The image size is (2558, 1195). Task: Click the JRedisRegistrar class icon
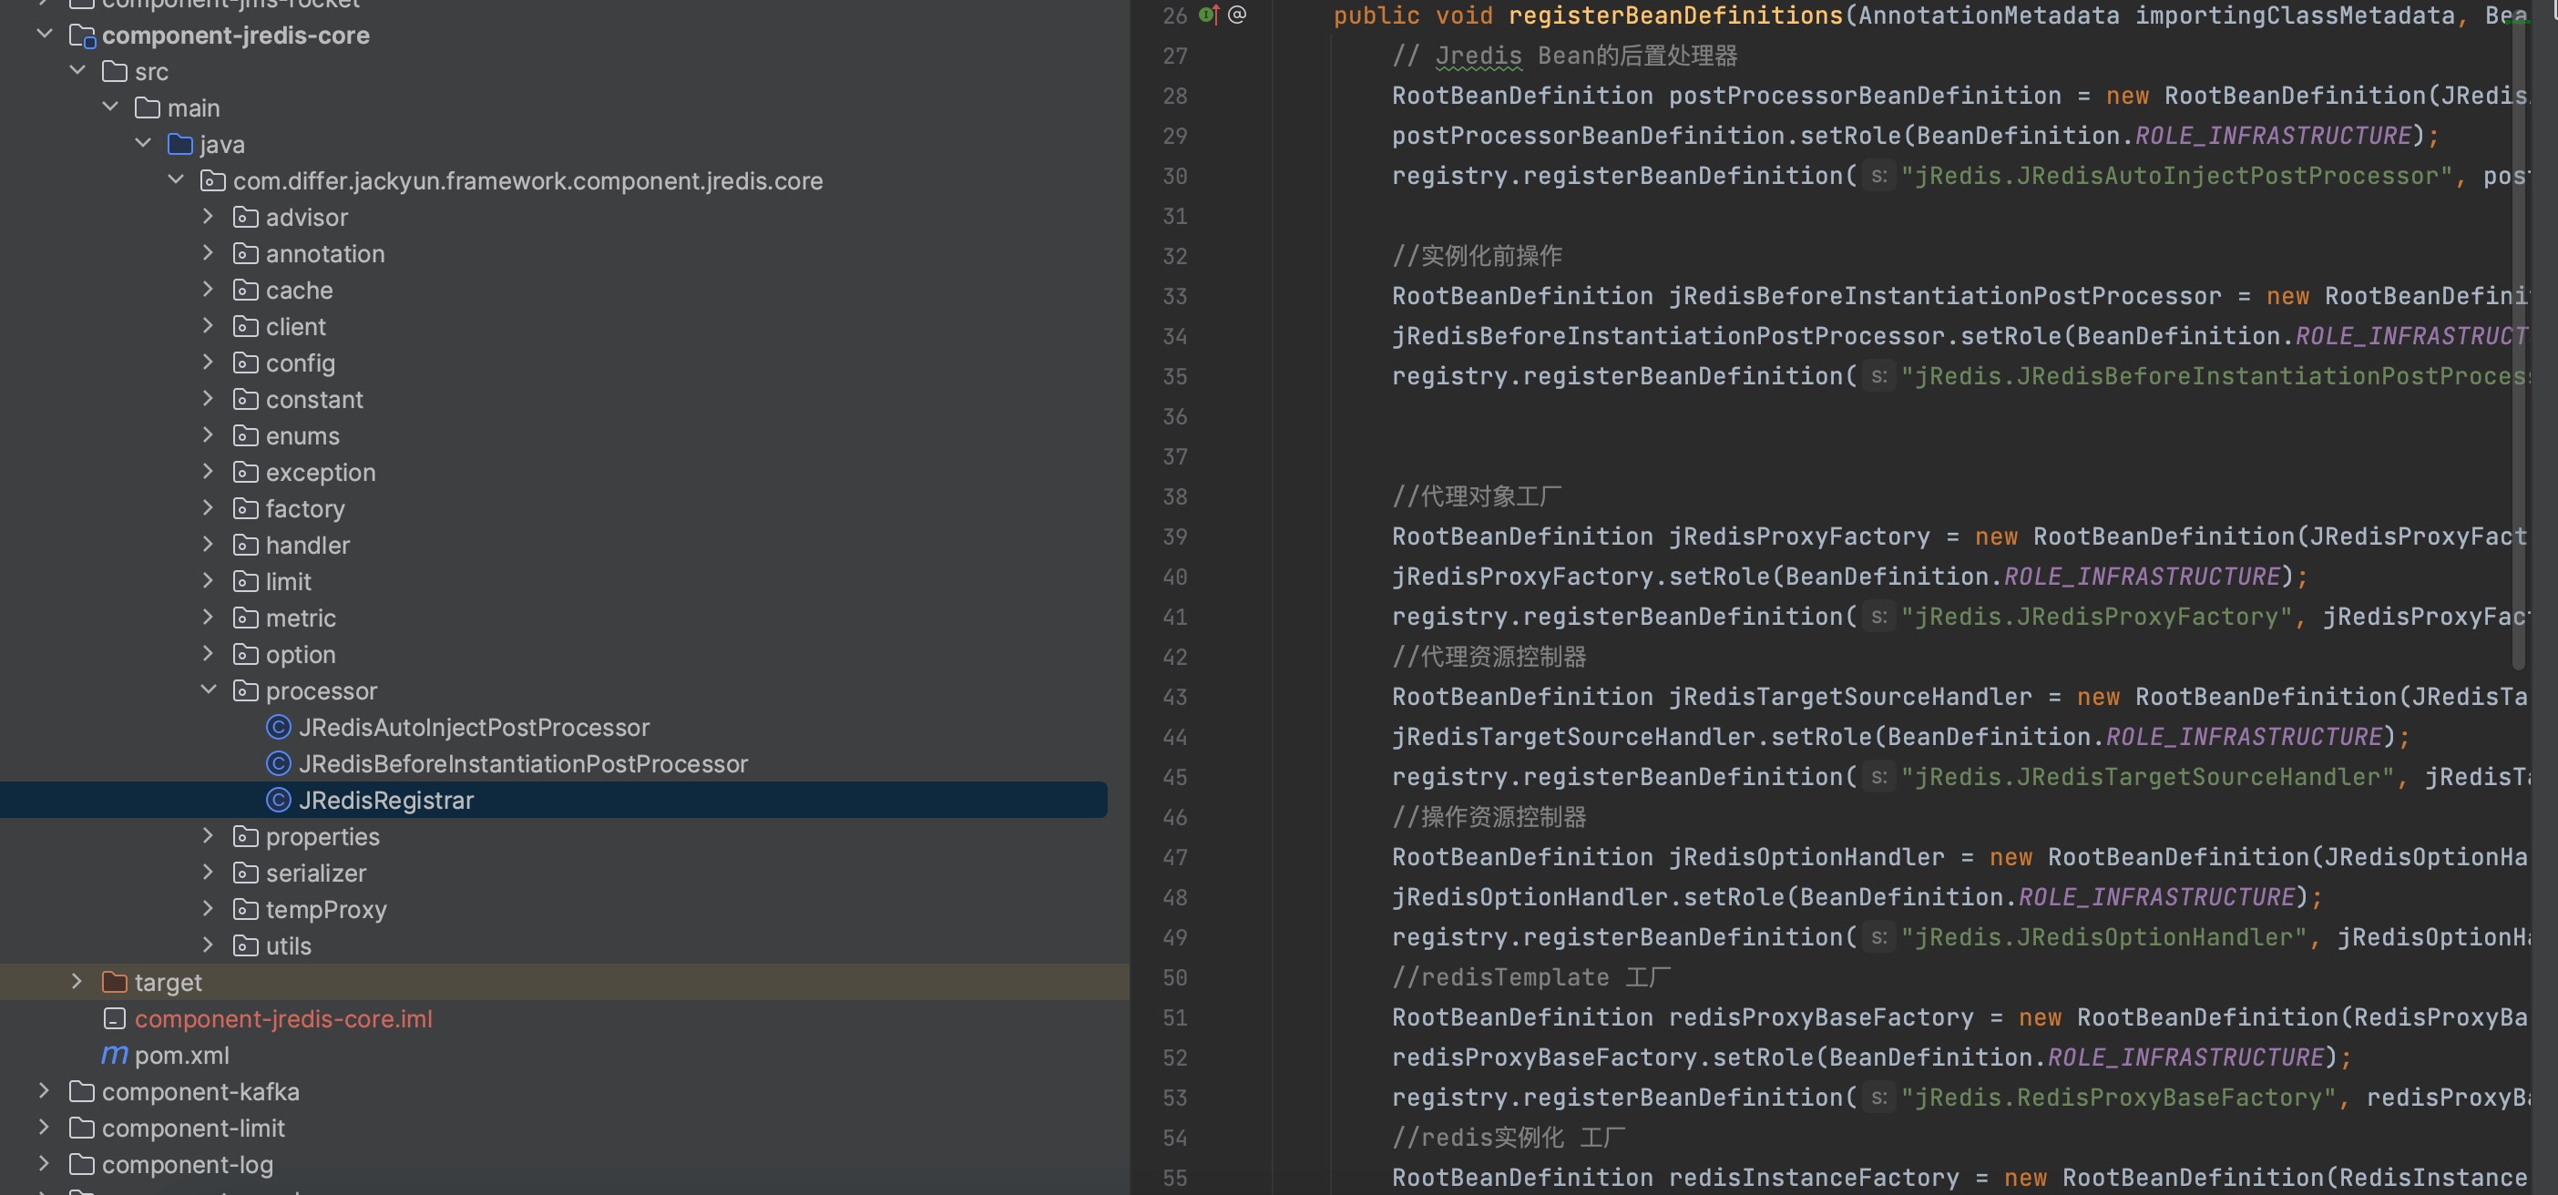[278, 801]
